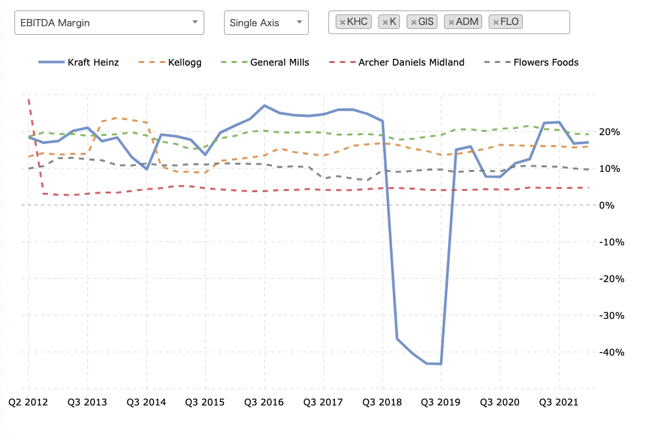Click the Q3 2020 axis label
The width and height of the screenshot is (645, 433).
(500, 402)
